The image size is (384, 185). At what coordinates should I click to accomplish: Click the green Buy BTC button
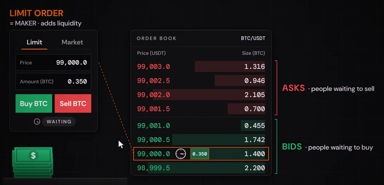(x=34, y=103)
